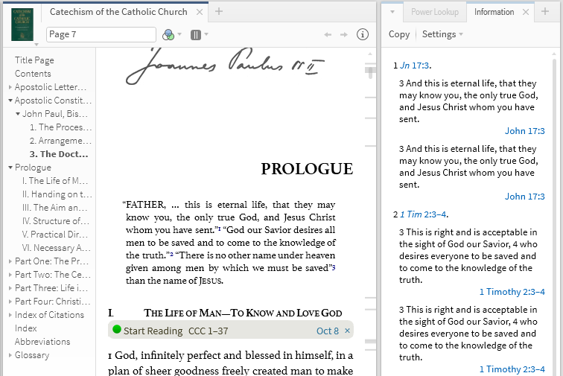Go forward with the right arrow
The height and width of the screenshot is (376, 563).
point(344,34)
